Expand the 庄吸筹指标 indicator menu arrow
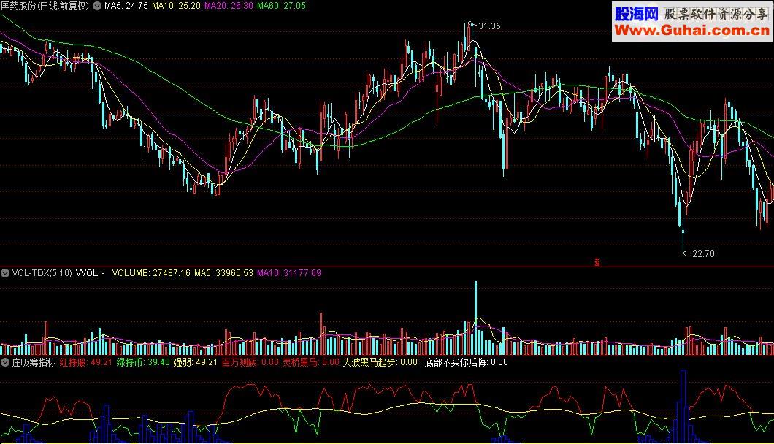The width and height of the screenshot is (774, 444). (x=5, y=362)
